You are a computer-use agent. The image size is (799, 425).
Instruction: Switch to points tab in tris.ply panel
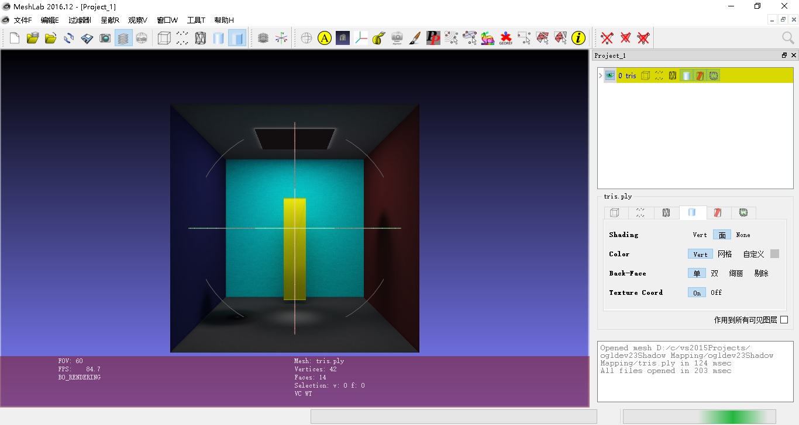(640, 213)
